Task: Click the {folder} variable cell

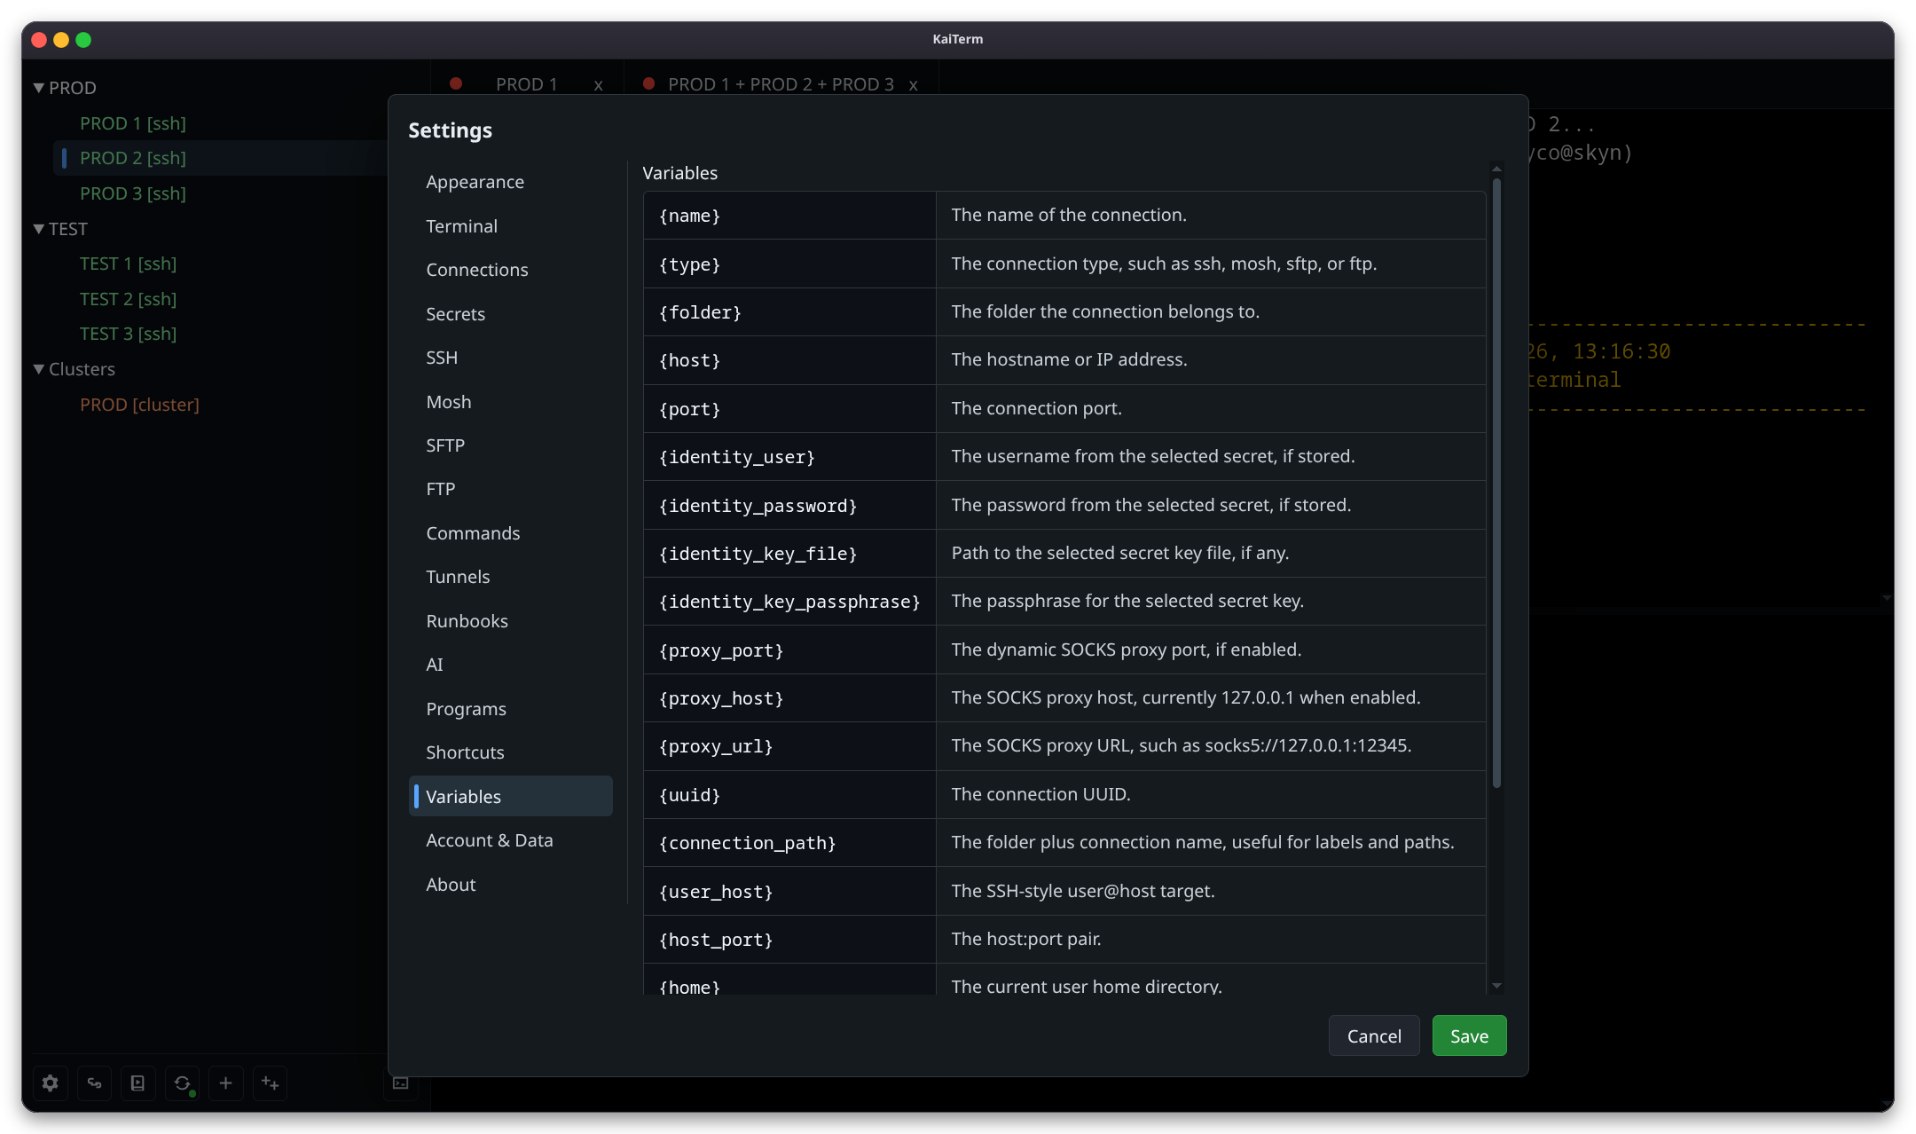Action: point(789,312)
